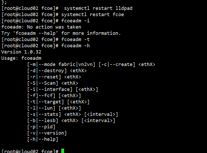This screenshot has width=207, height=153.
Task: Click the '--lun' option line
Action: point(54,108)
